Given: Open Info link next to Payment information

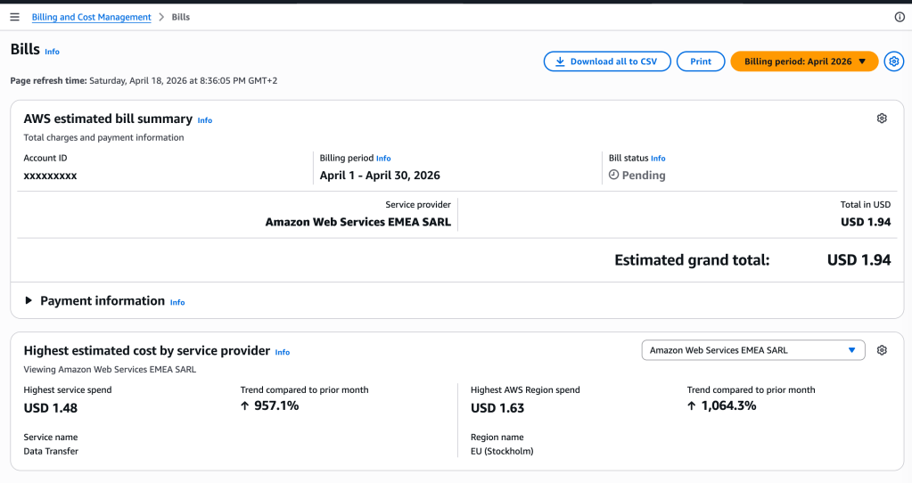Looking at the screenshot, I should 177,303.
